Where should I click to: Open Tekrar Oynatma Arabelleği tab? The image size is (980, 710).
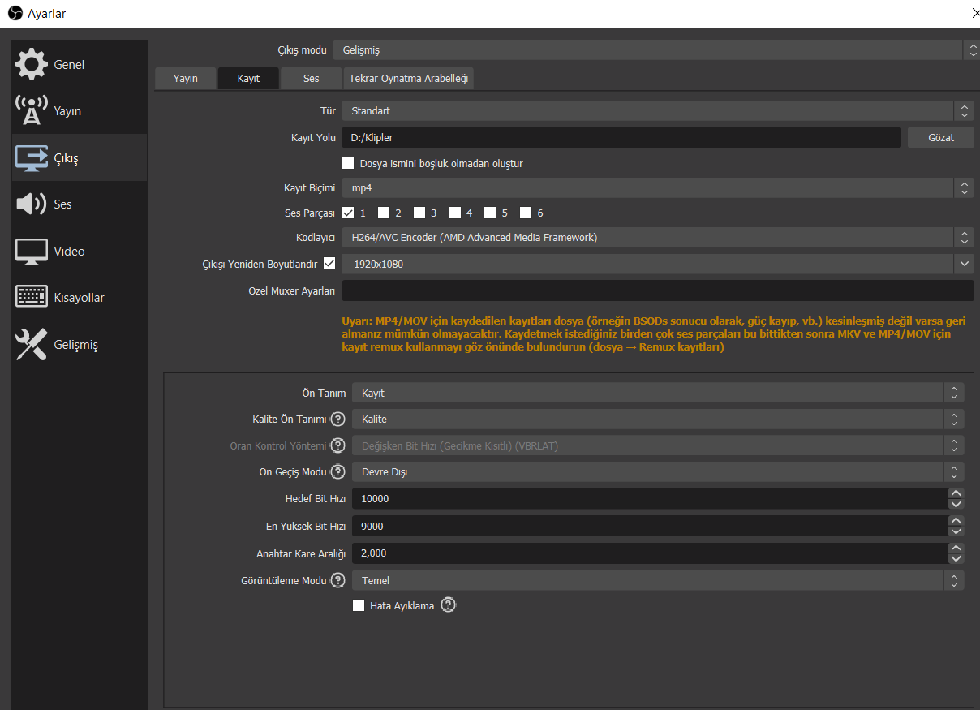coord(409,79)
